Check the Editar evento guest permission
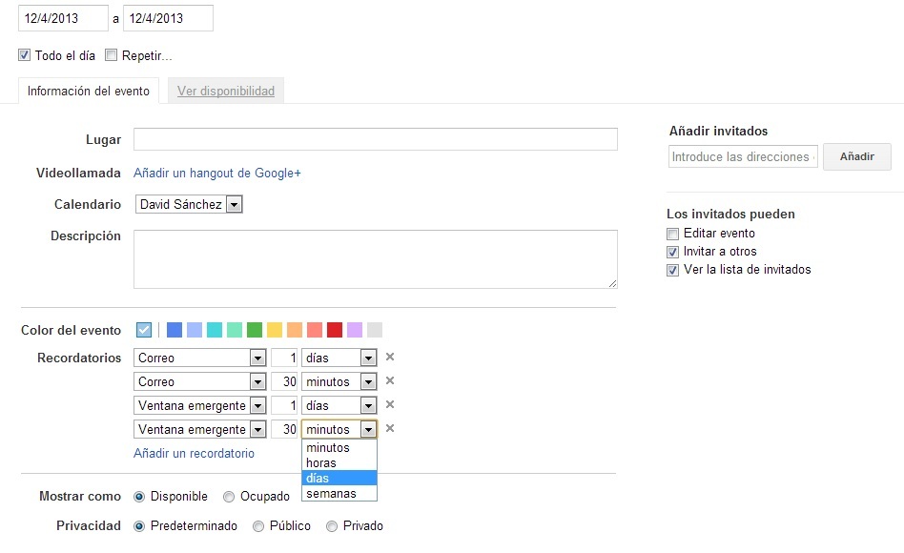 point(673,234)
